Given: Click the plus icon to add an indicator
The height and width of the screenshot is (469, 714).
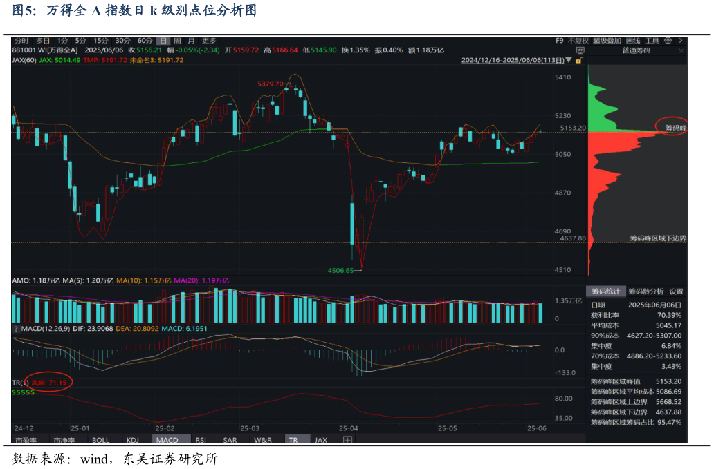Looking at the screenshot, I should point(347,440).
